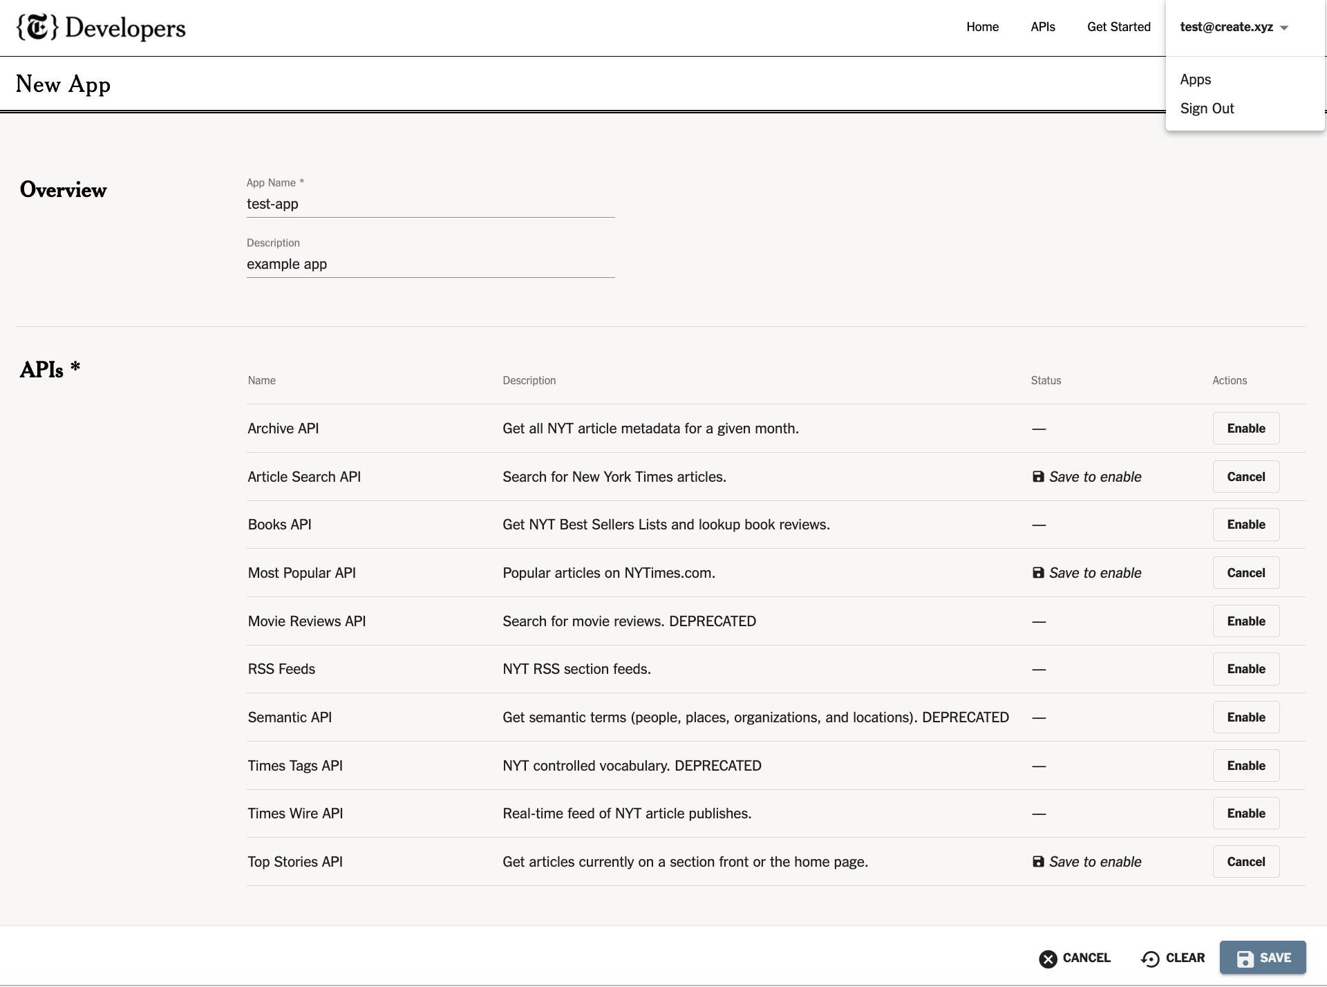Click the Movie Reviews API name
This screenshot has height=987, width=1327.
coord(307,621)
